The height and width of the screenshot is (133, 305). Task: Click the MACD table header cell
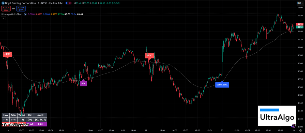click(x=41, y=115)
